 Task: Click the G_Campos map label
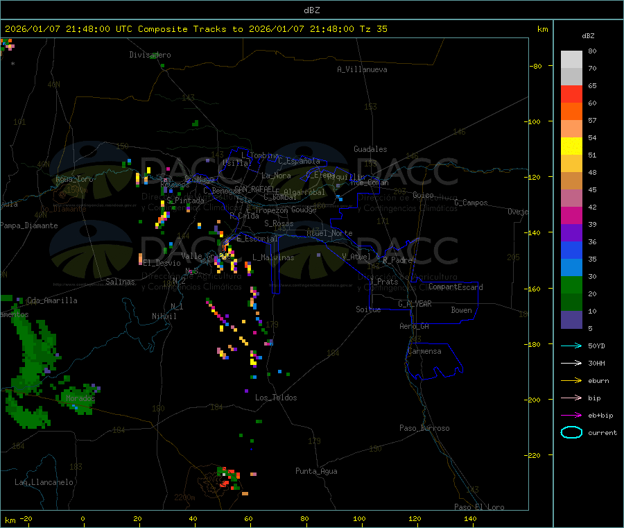[x=471, y=203]
